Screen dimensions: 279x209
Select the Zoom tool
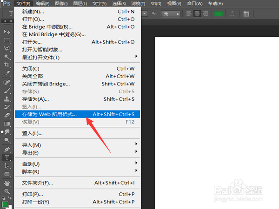pos(7,191)
